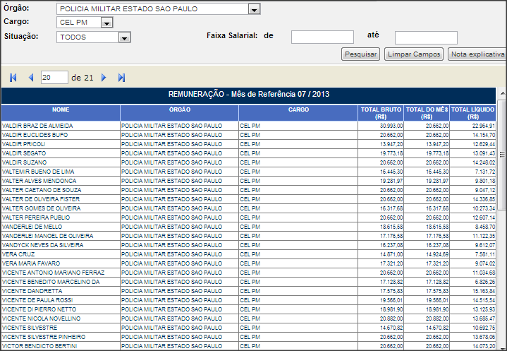Viewport: 507px width, 351px height.
Task: Go to first page of results
Action: (x=12, y=78)
